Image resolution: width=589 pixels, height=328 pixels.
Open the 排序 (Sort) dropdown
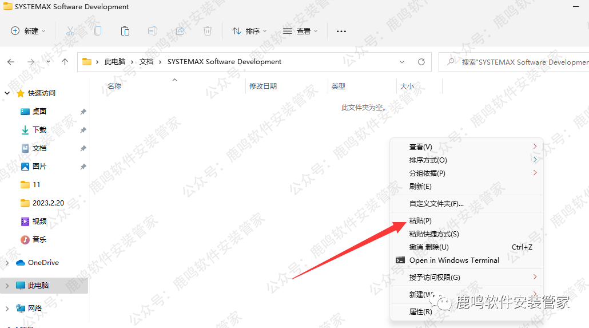(249, 31)
